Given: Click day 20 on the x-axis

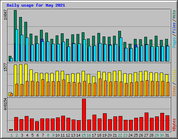Looking at the screenshot, I should pos(110,135).
